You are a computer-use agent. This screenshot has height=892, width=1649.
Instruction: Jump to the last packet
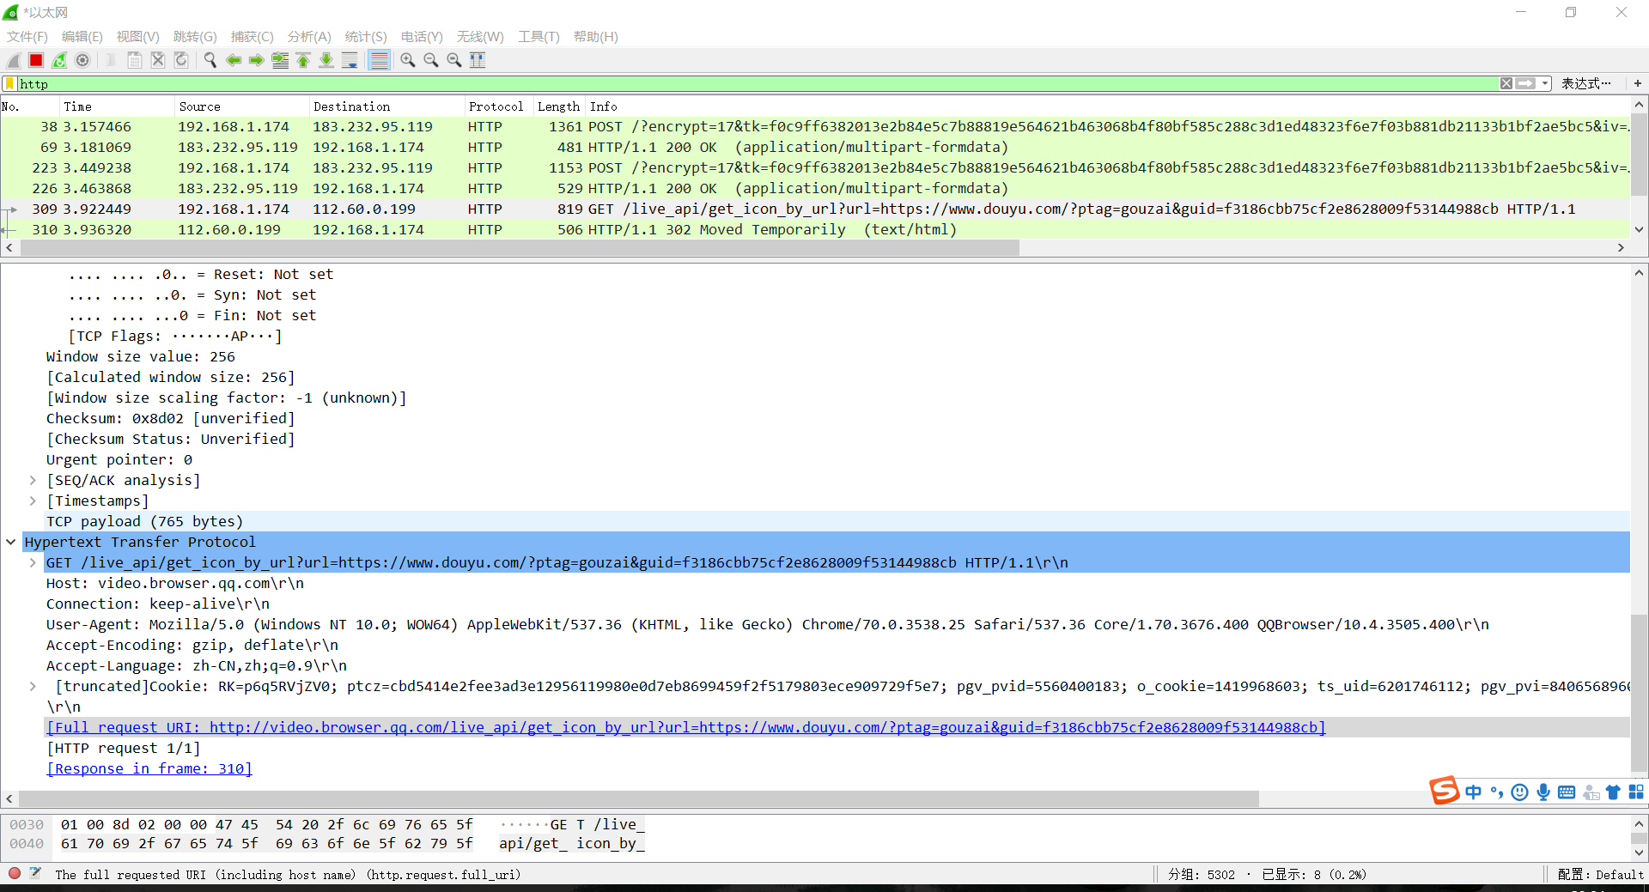click(x=326, y=60)
